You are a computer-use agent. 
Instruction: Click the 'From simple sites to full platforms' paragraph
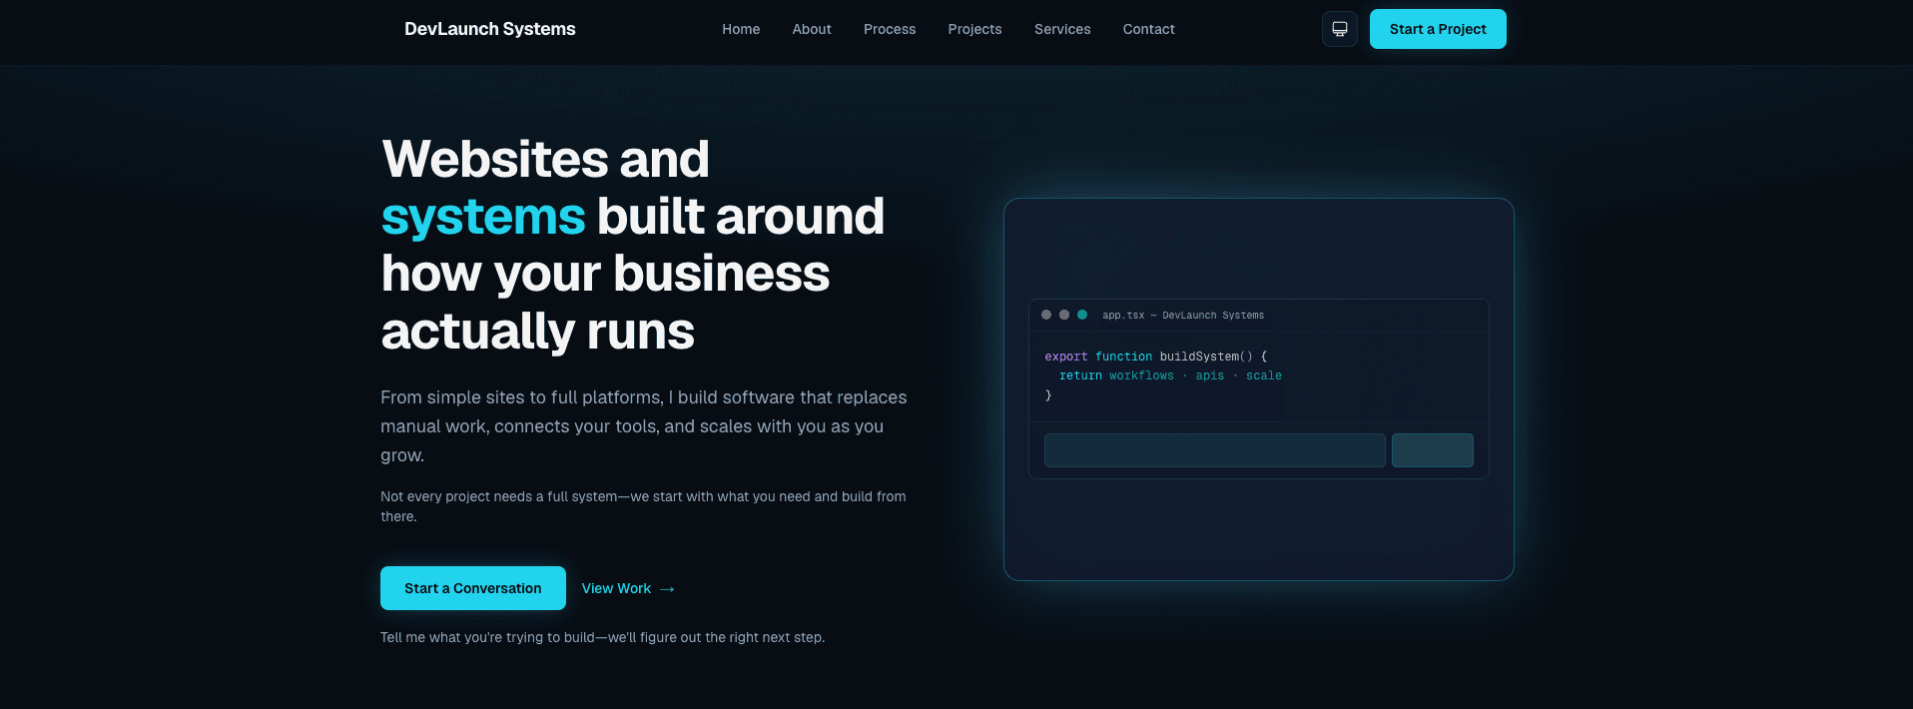click(644, 426)
